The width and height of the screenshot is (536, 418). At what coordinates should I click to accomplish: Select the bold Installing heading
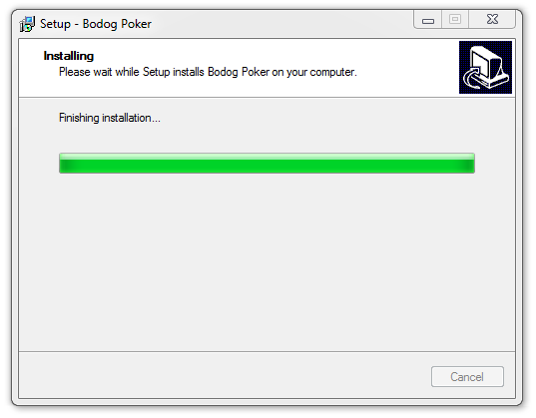coord(68,56)
